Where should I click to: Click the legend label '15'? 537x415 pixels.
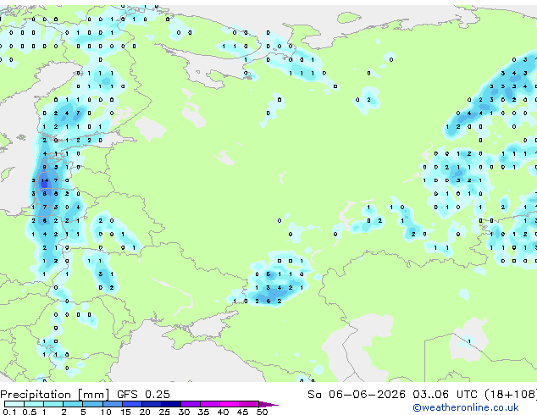(125, 412)
